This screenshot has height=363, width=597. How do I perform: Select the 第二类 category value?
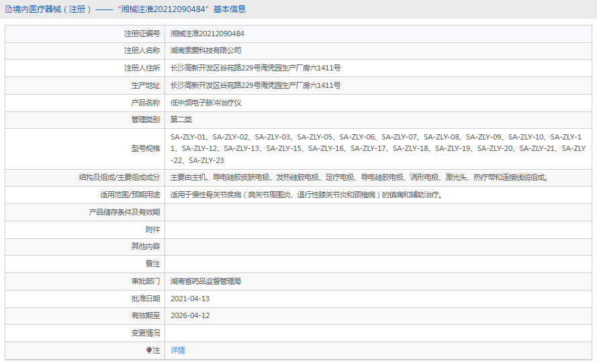(181, 120)
